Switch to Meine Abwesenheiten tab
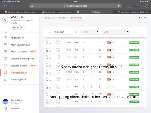The image size is (151, 113). pos(55,18)
